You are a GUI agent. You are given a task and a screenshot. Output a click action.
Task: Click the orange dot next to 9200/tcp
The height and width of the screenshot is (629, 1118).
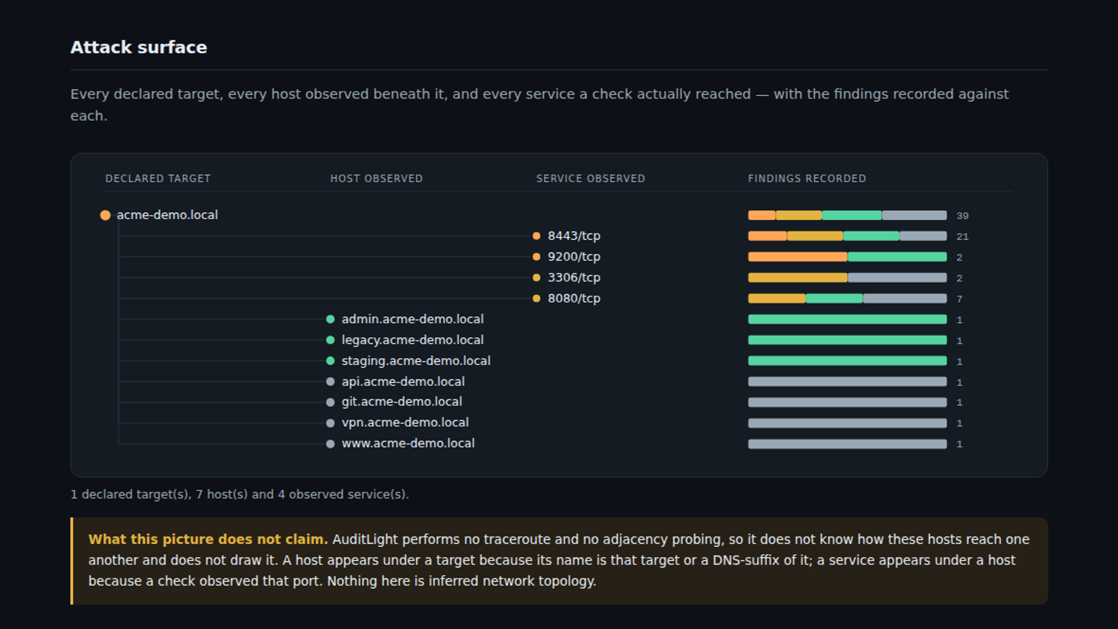537,257
